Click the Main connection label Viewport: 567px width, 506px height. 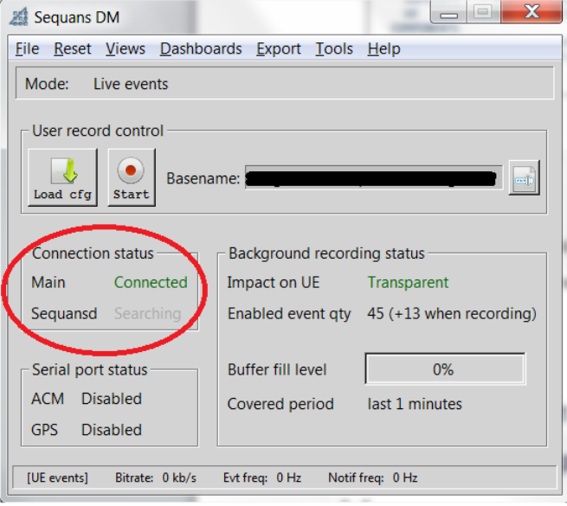(x=48, y=282)
